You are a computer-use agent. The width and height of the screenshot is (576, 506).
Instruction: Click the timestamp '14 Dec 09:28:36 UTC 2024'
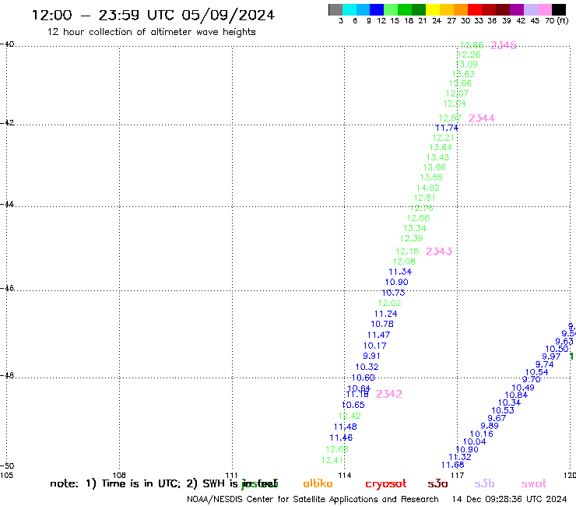(x=510, y=499)
